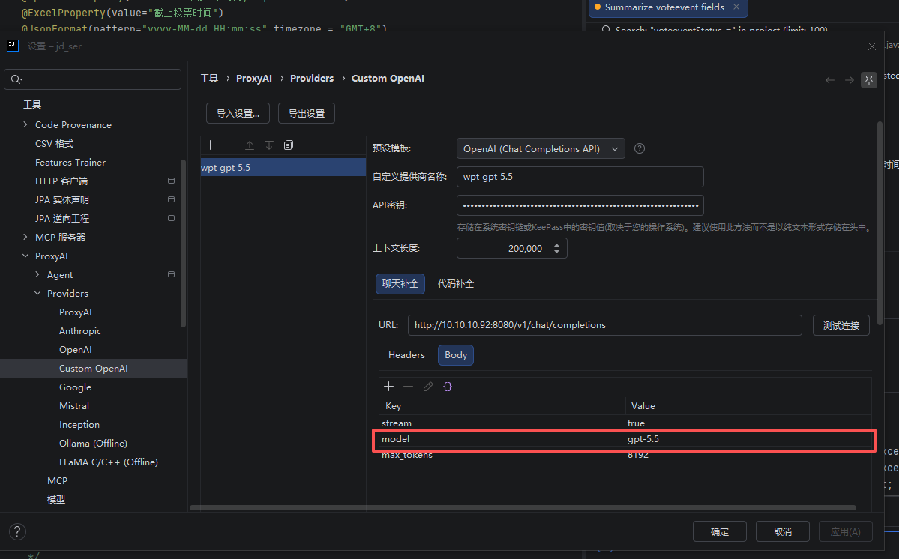This screenshot has width=899, height=559.
Task: Increase the context length with the up stepper
Action: (556, 244)
